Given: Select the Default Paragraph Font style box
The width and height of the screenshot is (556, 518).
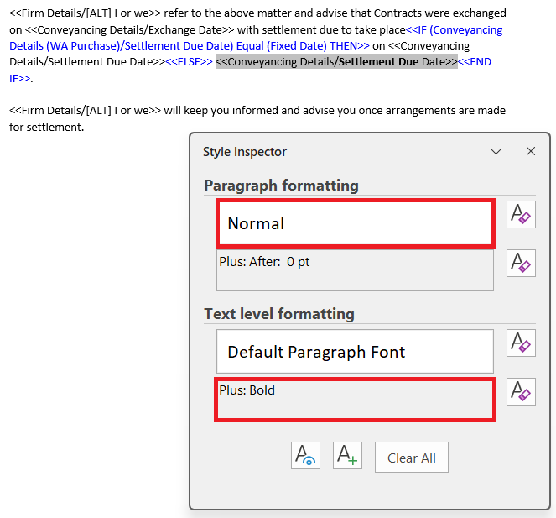Looking at the screenshot, I should pos(355,352).
